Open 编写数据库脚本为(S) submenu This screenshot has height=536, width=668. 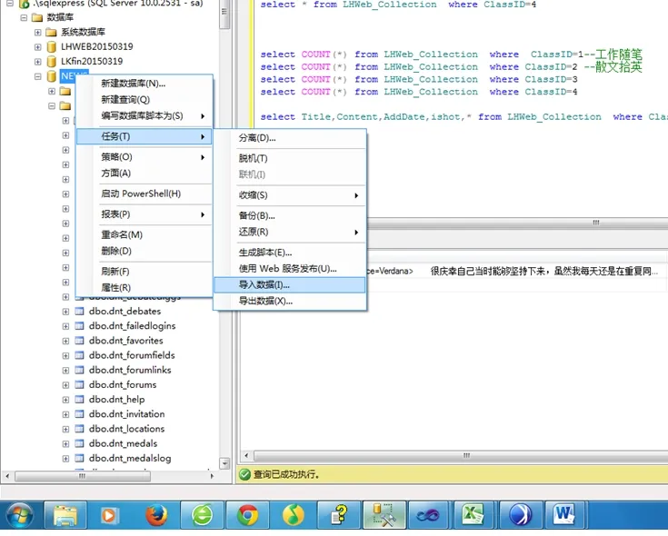pyautogui.click(x=144, y=115)
